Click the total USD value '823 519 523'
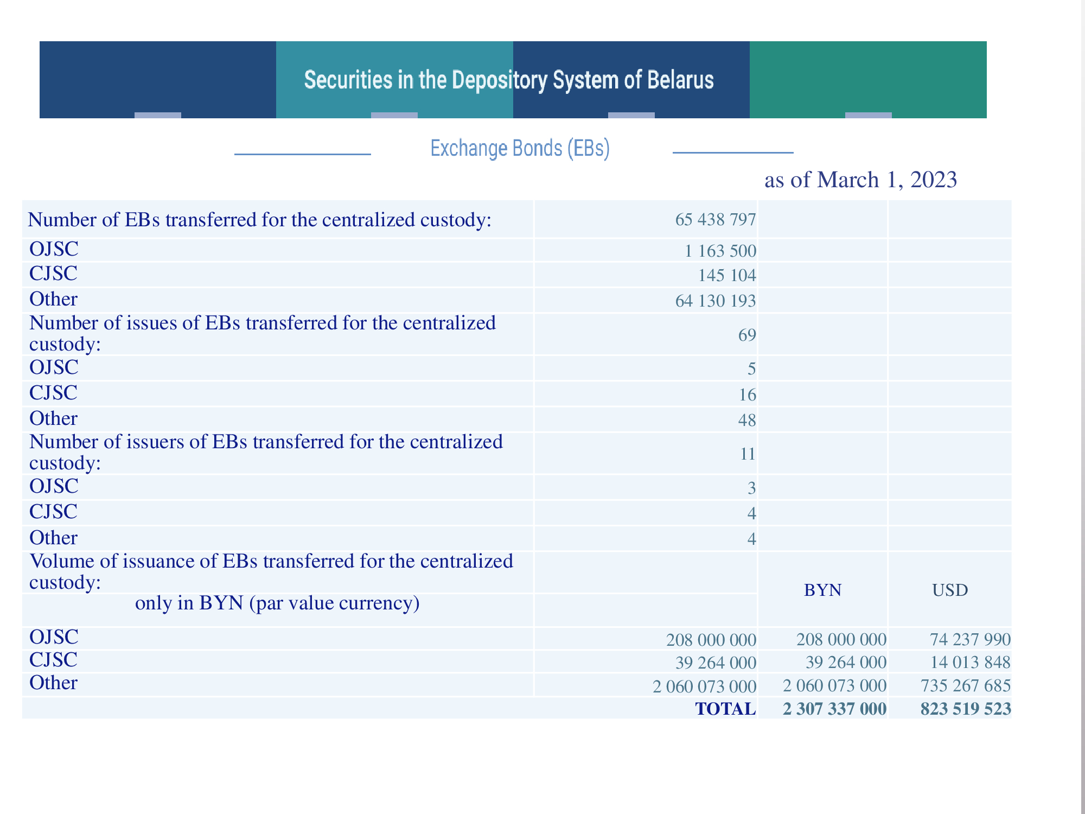Viewport: 1085px width, 814px height. pos(966,709)
